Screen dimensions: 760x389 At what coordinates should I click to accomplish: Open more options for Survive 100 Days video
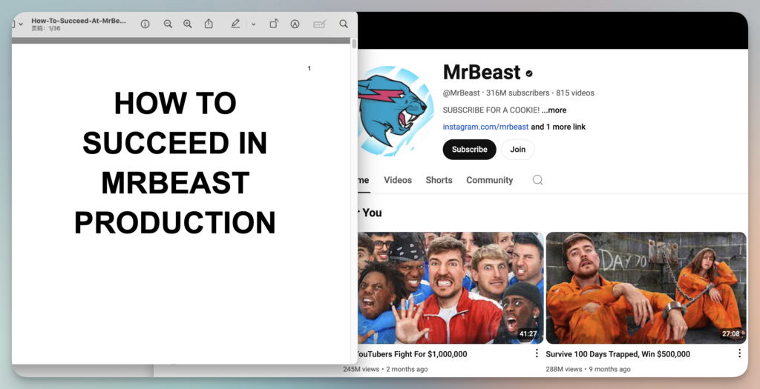point(740,353)
